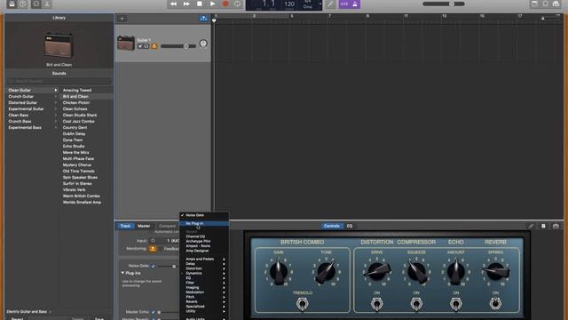Screen dimensions: 568x320
Task: Click the Guitar 1 track volume slider
Action: click(178, 46)
